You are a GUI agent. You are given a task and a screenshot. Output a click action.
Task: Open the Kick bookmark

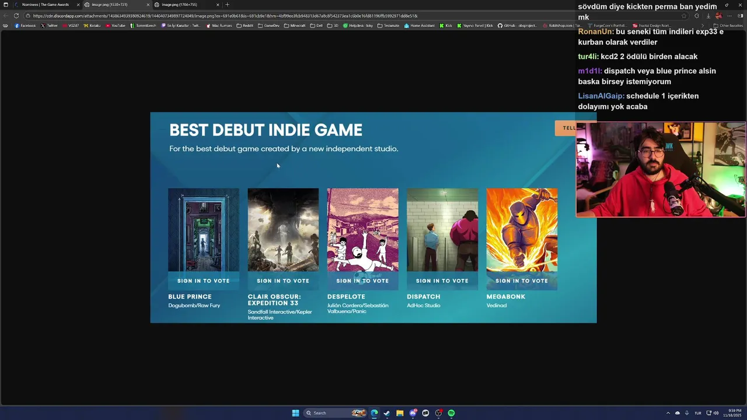tap(446, 26)
